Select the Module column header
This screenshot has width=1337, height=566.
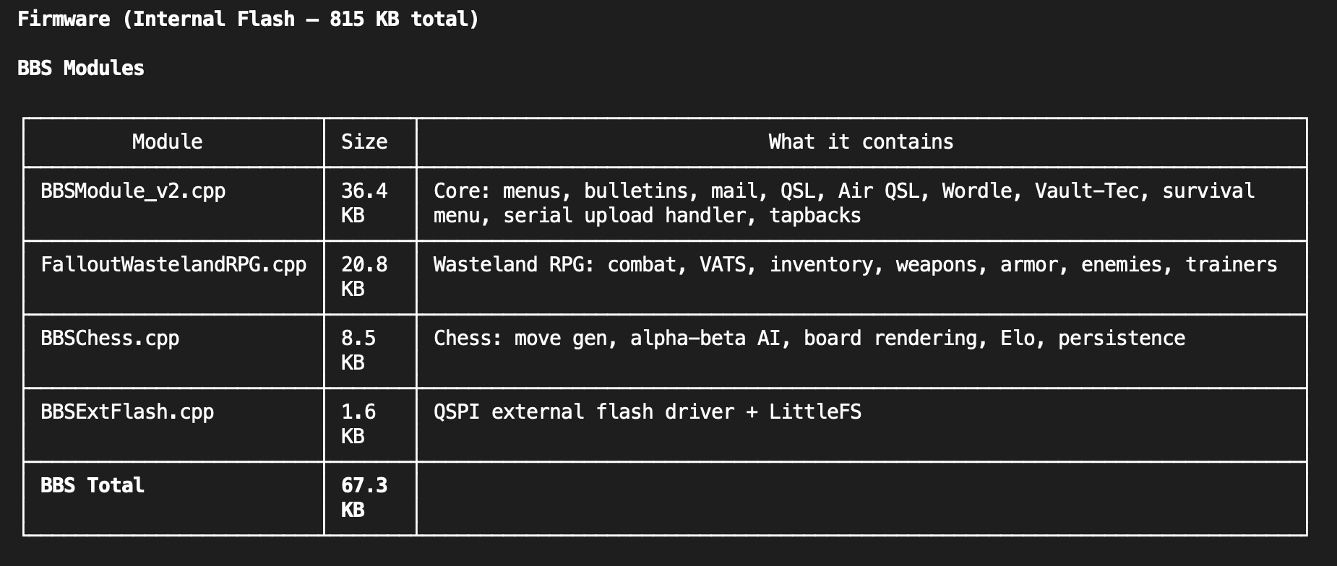tap(167, 141)
